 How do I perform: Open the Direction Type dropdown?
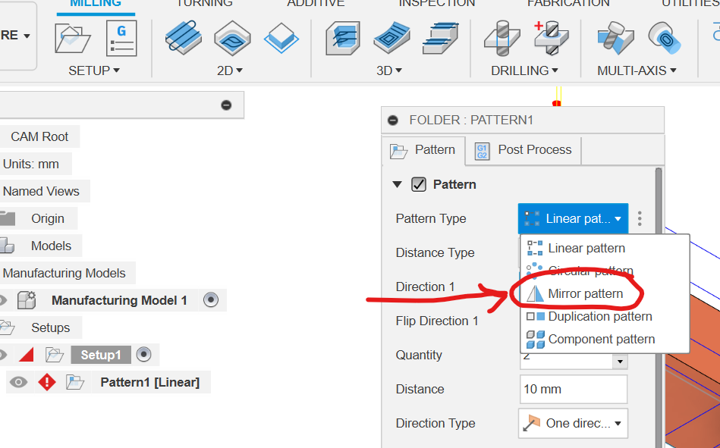click(573, 423)
